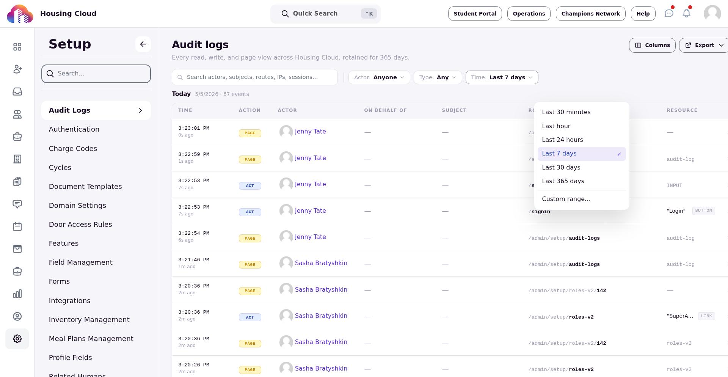
Task: Open Meal Plans Management setup page
Action: [91, 339]
